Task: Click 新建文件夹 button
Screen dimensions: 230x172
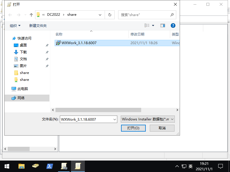Action: coord(38,26)
